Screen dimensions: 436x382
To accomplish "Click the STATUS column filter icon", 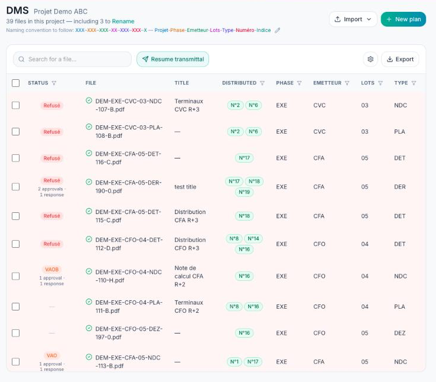I will [x=54, y=83].
